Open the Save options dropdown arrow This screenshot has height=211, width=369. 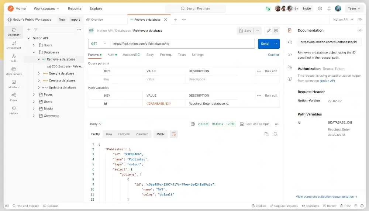(x=258, y=31)
